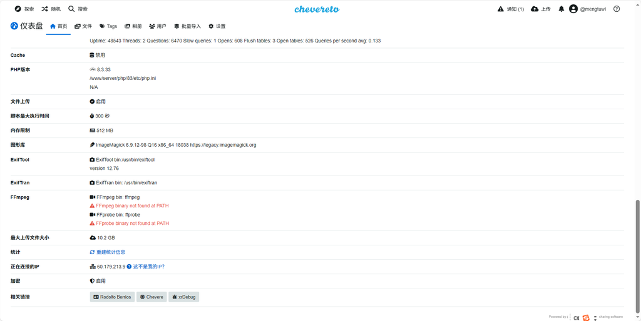Click the video icon by FFmpeg bin
641x321 pixels.
tap(93, 197)
